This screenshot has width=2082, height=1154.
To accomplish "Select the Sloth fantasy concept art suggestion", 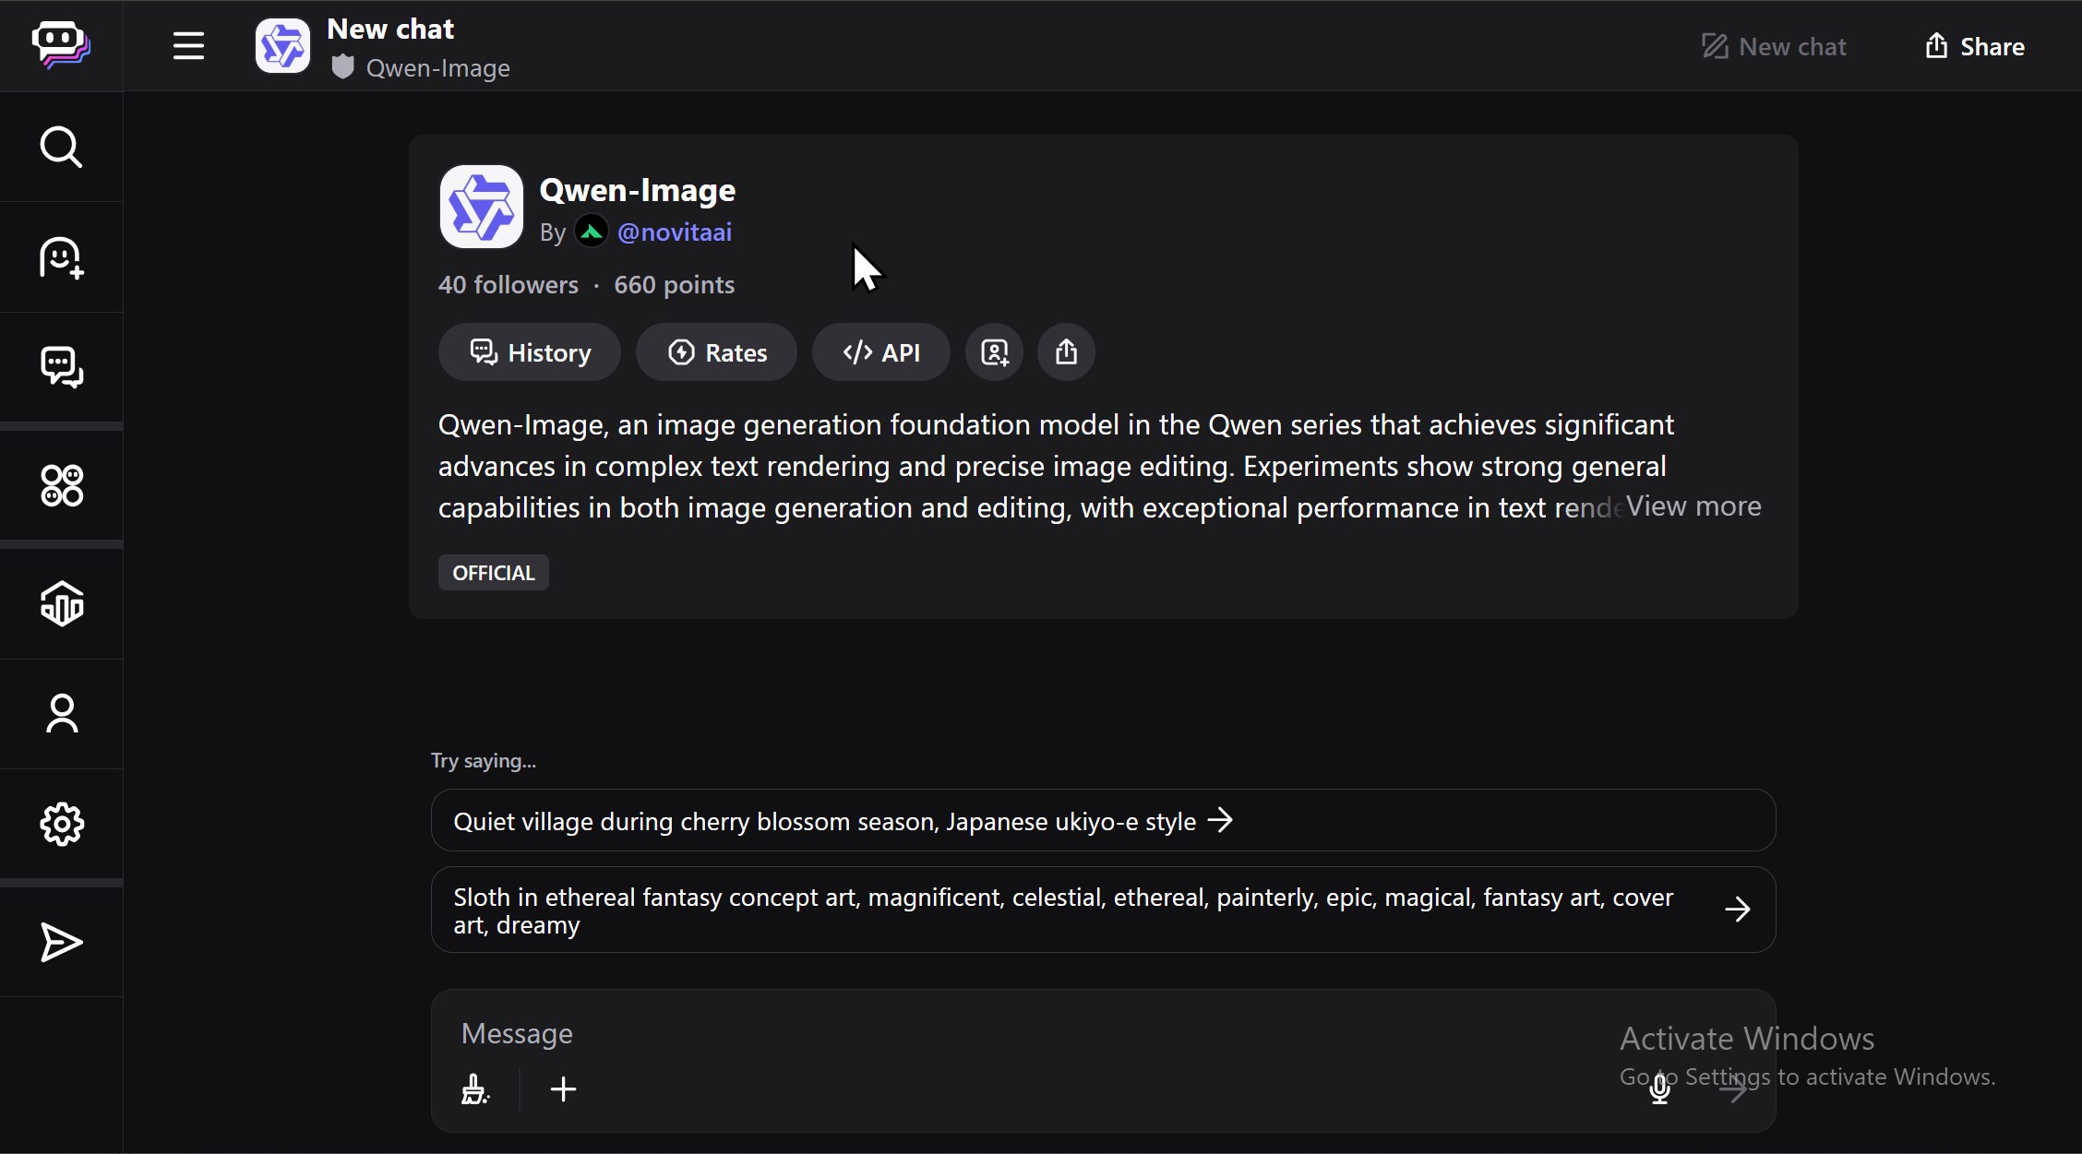I will point(1103,910).
